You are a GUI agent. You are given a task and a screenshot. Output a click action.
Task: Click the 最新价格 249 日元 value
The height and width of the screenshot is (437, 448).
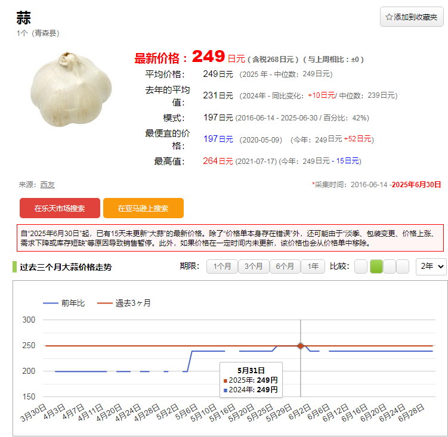[x=218, y=57]
